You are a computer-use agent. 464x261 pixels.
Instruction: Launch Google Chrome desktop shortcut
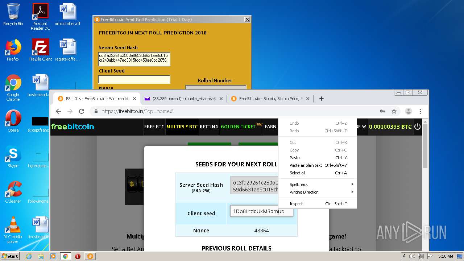tap(13, 87)
